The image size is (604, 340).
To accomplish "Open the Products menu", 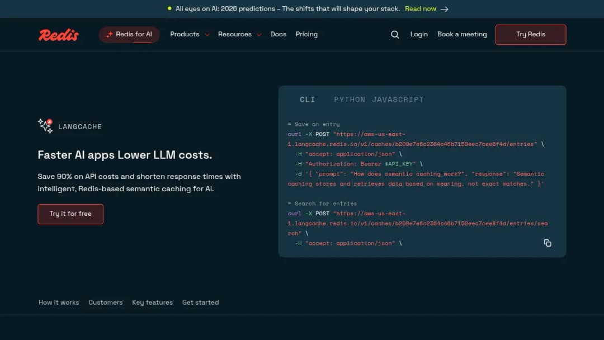I will coord(185,34).
